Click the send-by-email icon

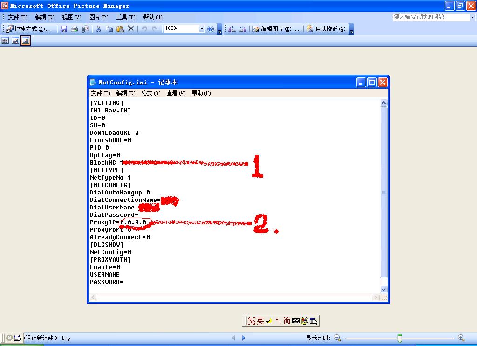[x=85, y=29]
